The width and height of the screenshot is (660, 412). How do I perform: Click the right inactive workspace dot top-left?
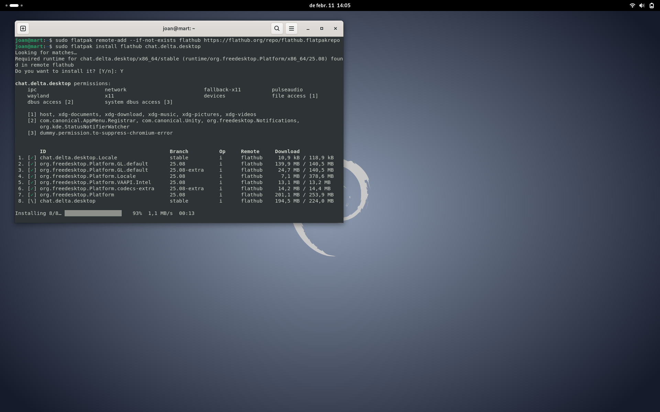tap(21, 5)
